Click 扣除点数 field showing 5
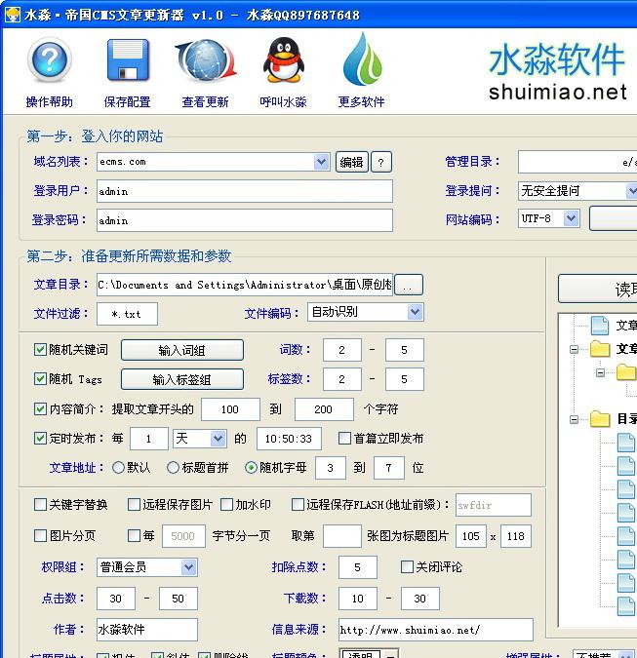This screenshot has width=637, height=658. pyautogui.click(x=357, y=567)
